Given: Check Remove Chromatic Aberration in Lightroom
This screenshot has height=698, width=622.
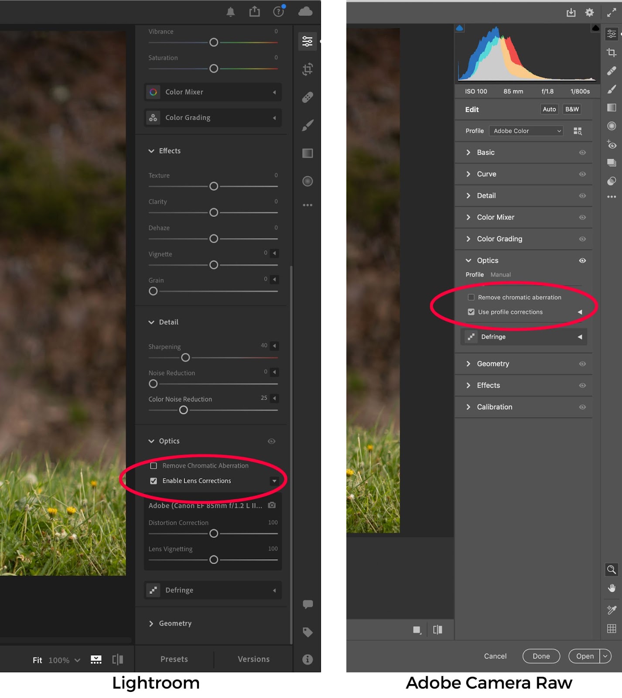Looking at the screenshot, I should pyautogui.click(x=154, y=466).
